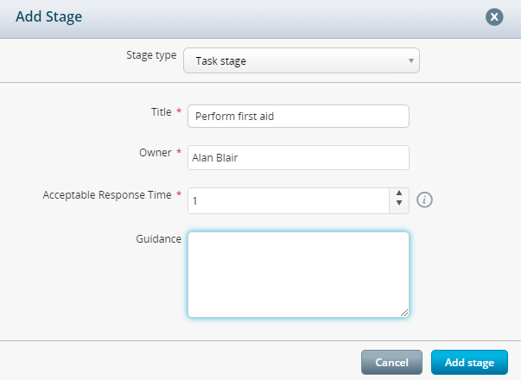This screenshot has height=380, width=521.
Task: Click the Title label
Action: [162, 112]
